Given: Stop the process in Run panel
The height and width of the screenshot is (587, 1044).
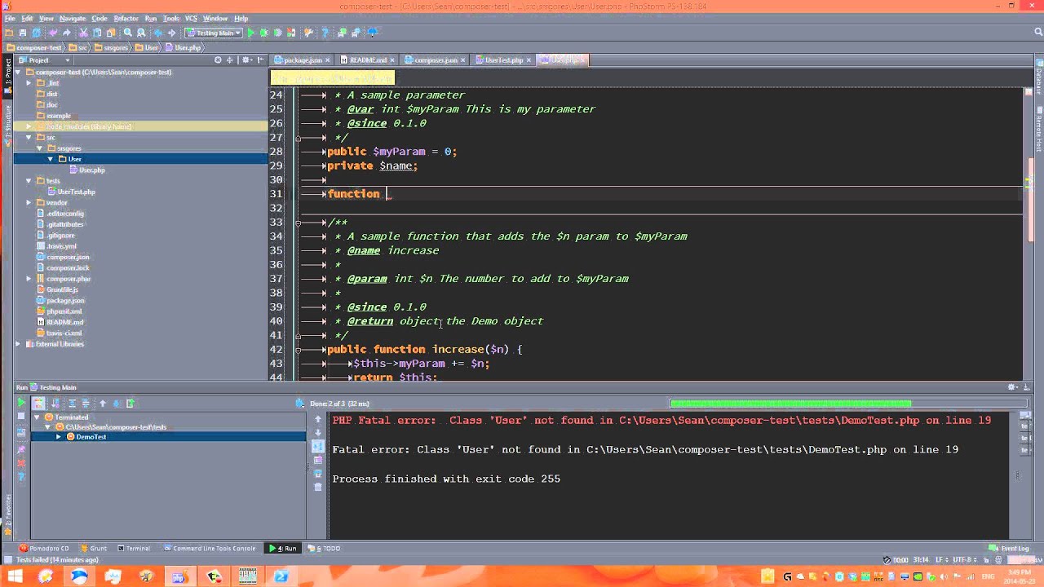Looking at the screenshot, I should 21,416.
